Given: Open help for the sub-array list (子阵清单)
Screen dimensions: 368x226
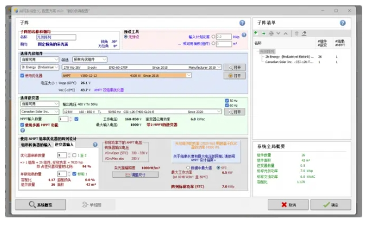Looking at the screenshot, I should 343,23.
